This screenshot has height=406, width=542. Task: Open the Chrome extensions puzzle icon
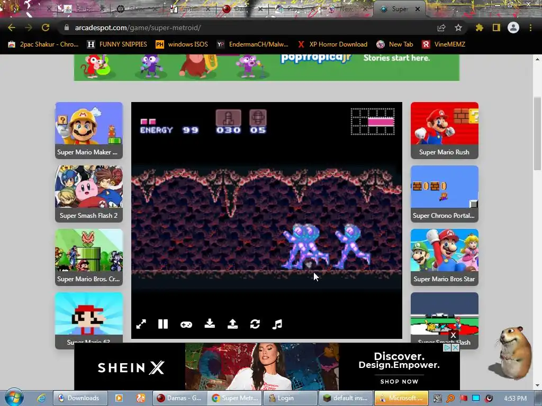480,27
